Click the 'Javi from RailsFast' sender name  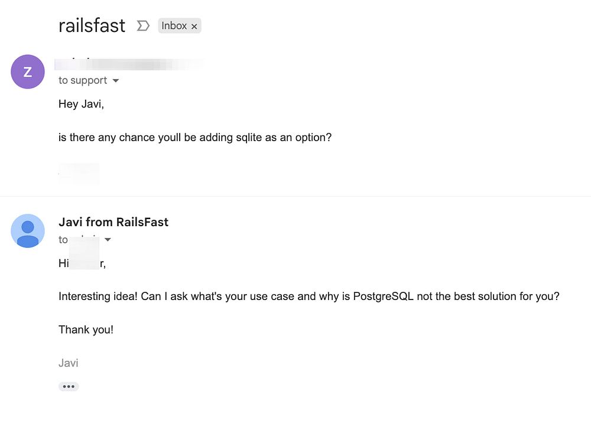click(113, 222)
